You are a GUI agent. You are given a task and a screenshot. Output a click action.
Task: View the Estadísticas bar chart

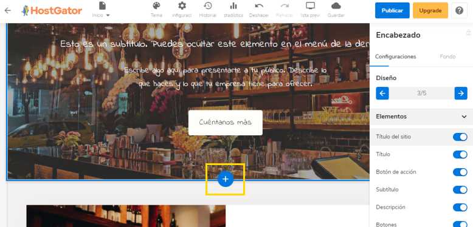(x=233, y=10)
